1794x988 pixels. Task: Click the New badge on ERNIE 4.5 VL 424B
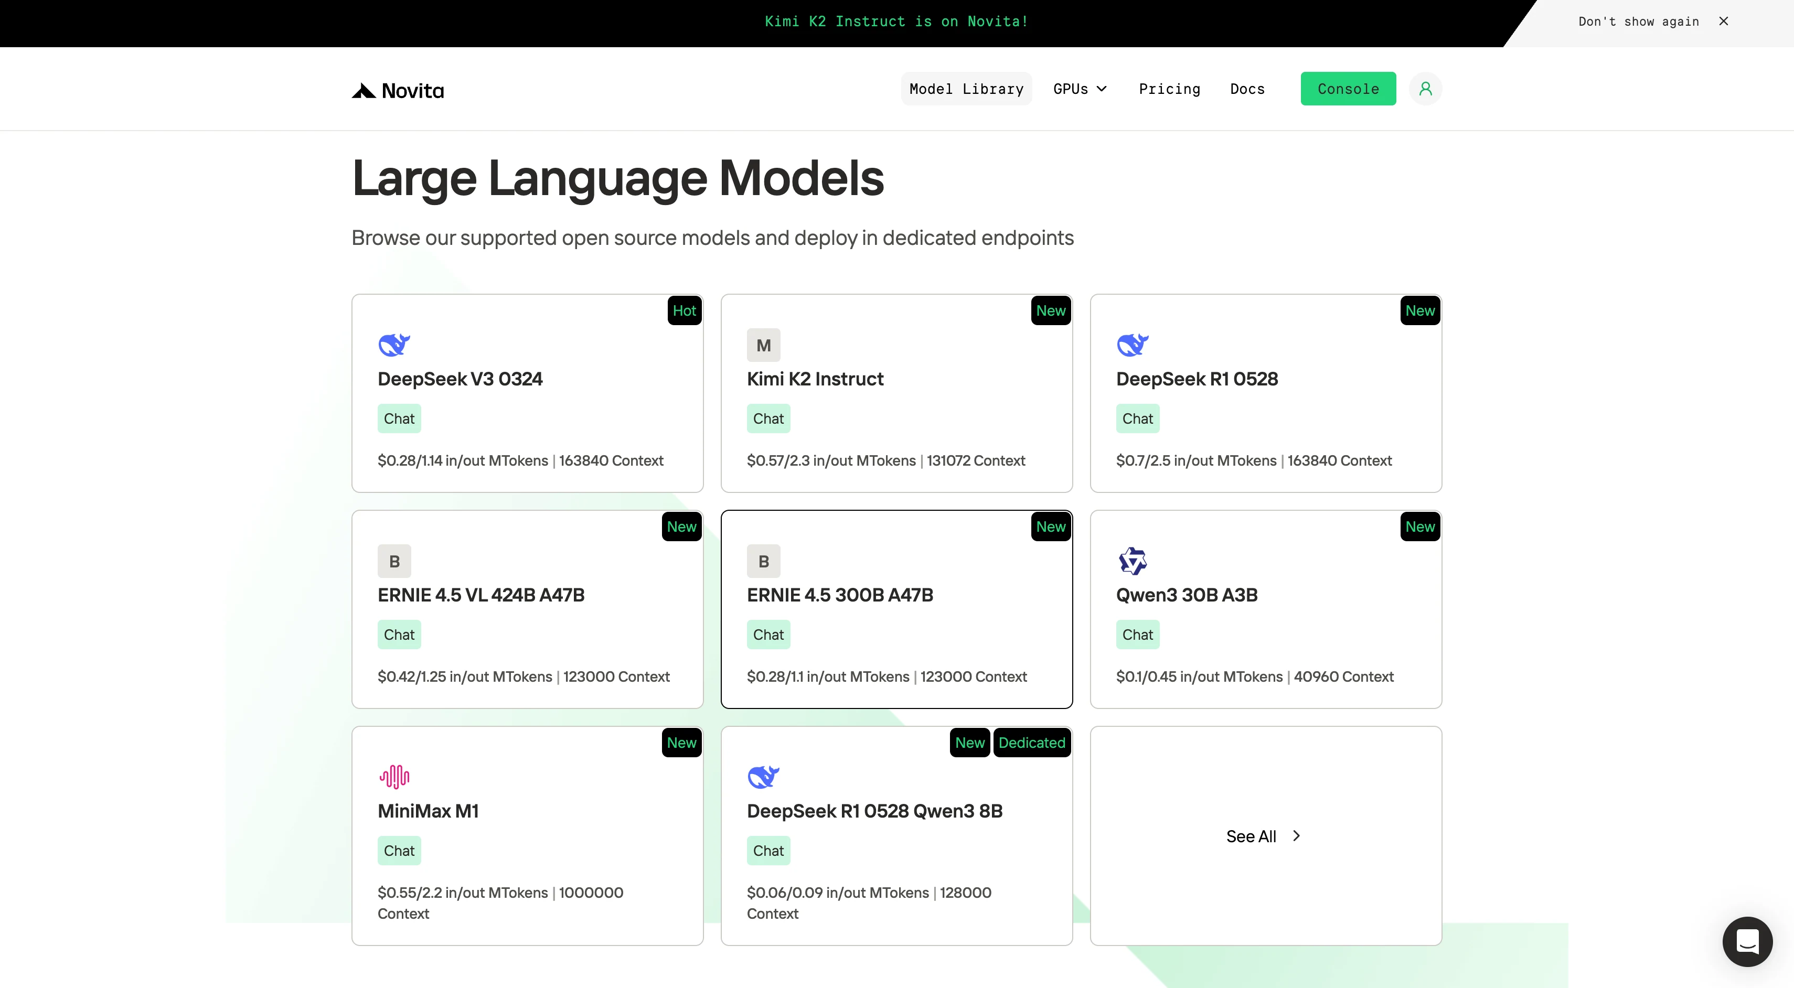pos(681,527)
